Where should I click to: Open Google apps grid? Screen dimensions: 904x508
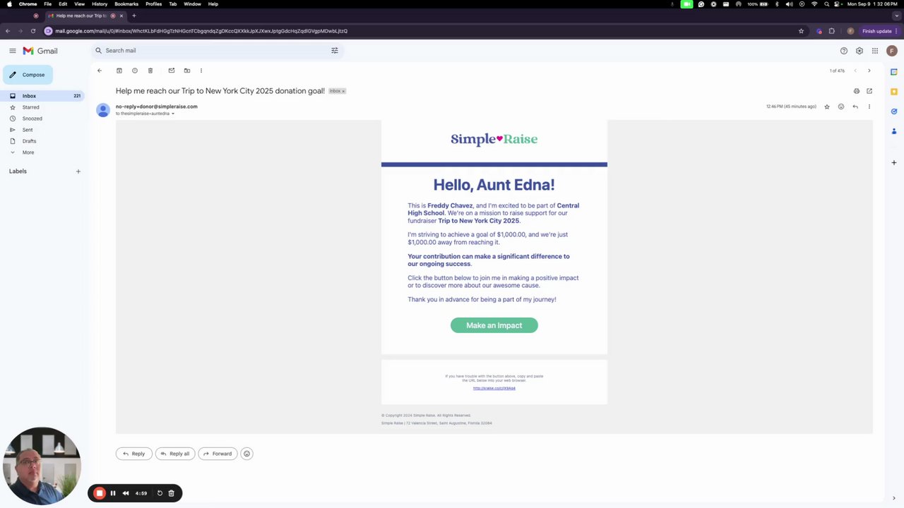point(875,51)
